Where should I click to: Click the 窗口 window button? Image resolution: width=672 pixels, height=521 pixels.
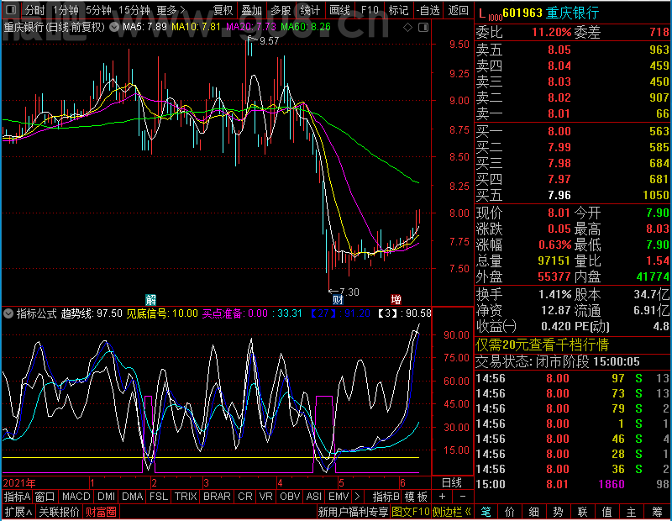click(45, 497)
